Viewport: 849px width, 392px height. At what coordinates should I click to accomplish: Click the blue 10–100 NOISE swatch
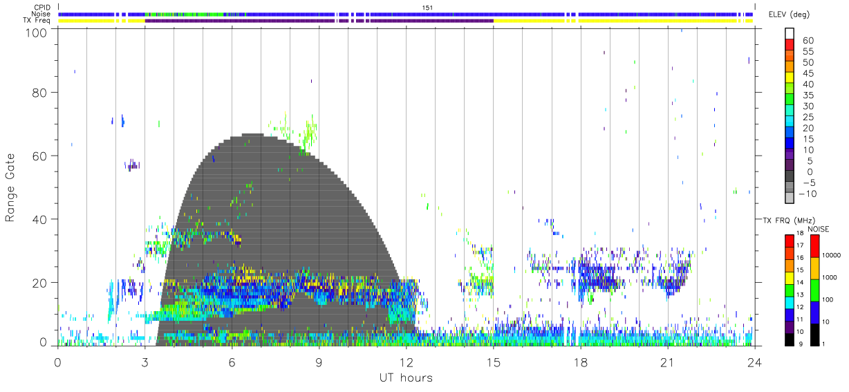click(814, 312)
